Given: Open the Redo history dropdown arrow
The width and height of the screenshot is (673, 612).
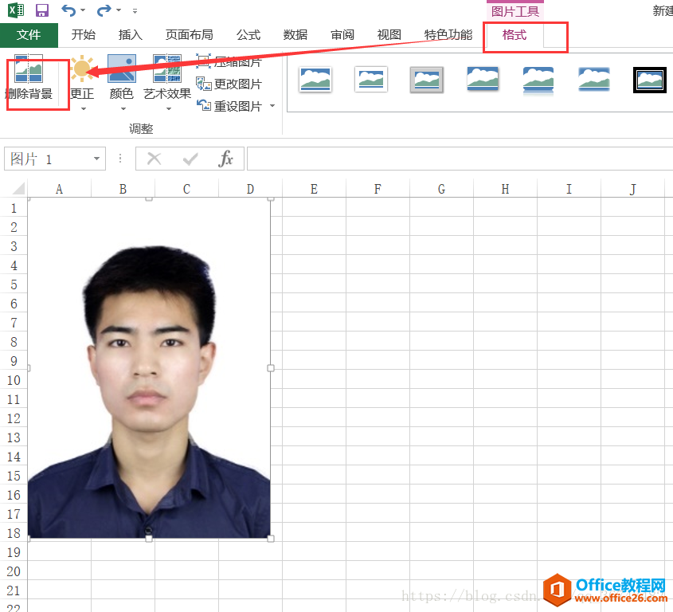Looking at the screenshot, I should click(x=119, y=10).
